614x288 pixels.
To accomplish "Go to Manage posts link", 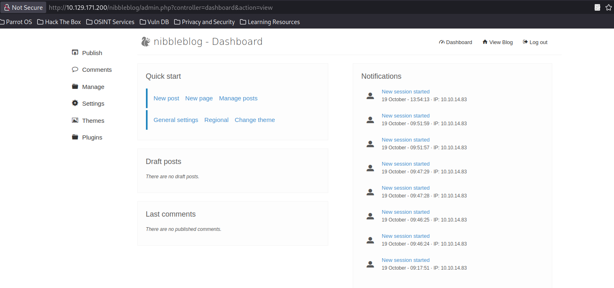I will (x=238, y=98).
